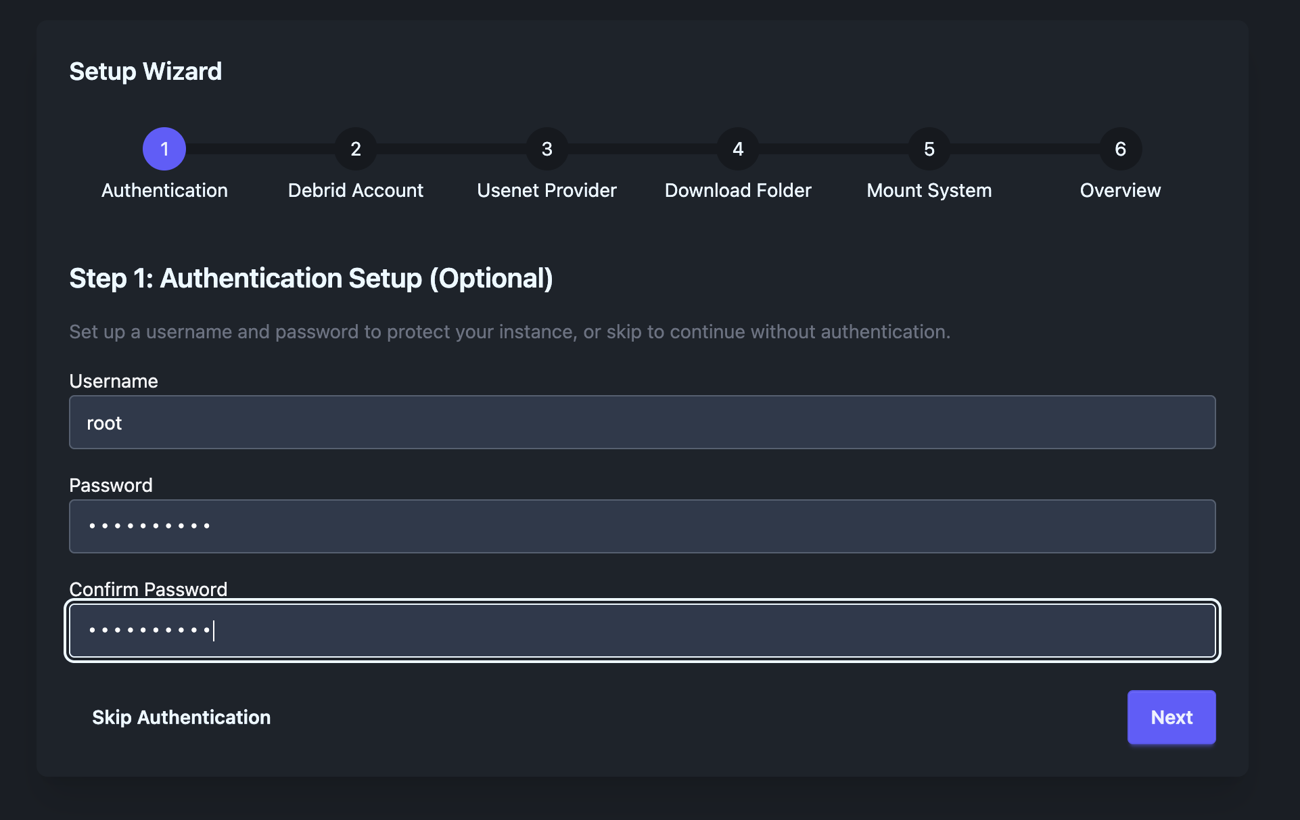
Task: Click the Mount System step circle
Action: click(929, 149)
